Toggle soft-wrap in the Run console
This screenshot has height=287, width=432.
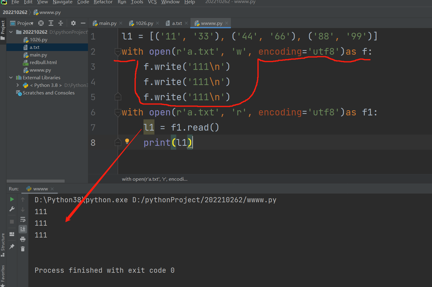click(x=23, y=219)
